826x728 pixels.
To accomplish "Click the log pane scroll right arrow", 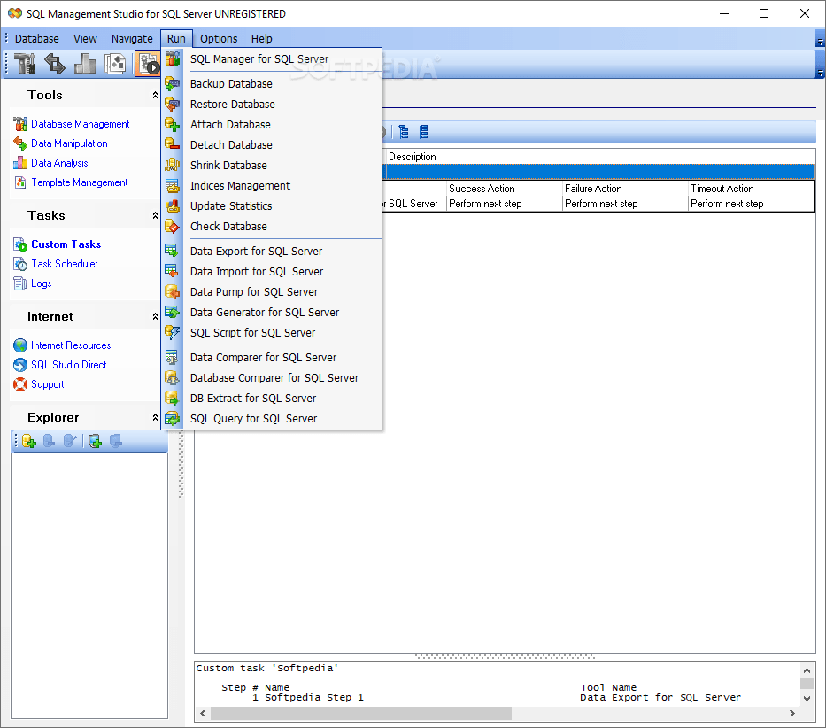I will coord(791,713).
